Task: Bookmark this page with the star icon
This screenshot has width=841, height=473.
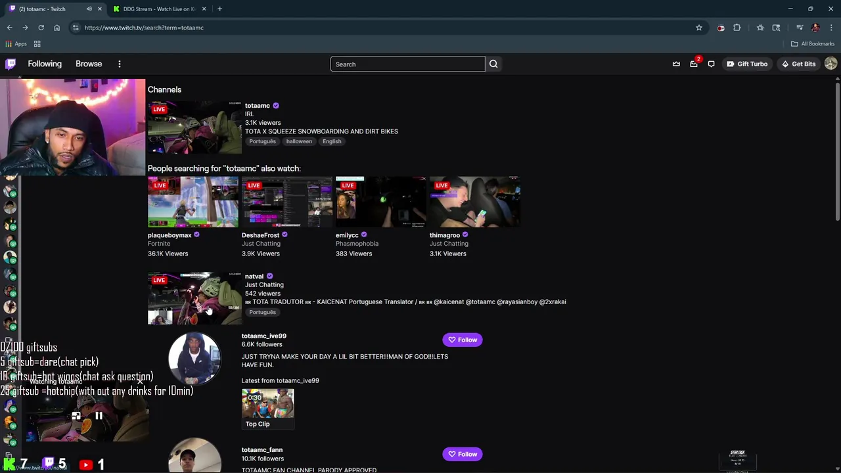Action: click(699, 28)
